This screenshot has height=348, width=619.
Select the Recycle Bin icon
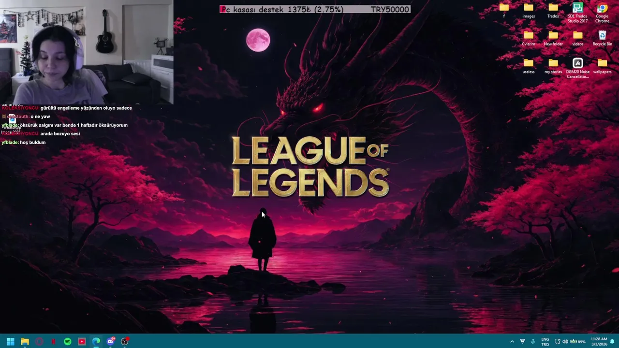[x=602, y=38]
